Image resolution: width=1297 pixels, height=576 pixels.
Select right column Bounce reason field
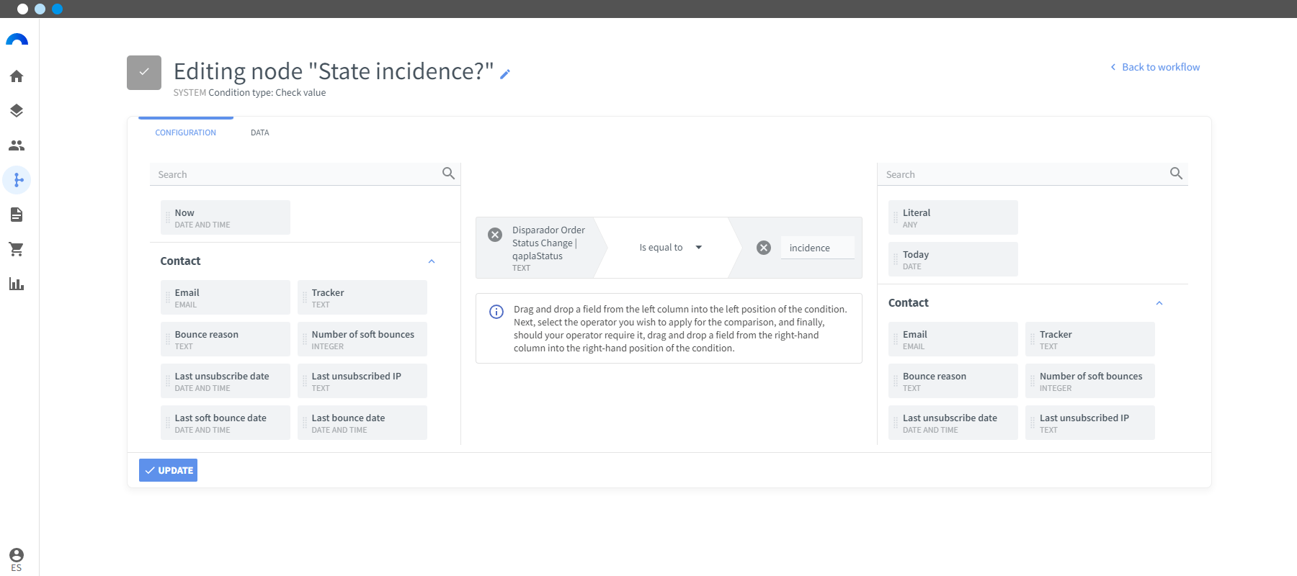point(953,381)
